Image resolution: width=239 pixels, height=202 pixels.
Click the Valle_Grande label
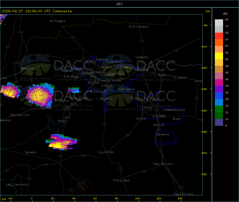coord(79,98)
